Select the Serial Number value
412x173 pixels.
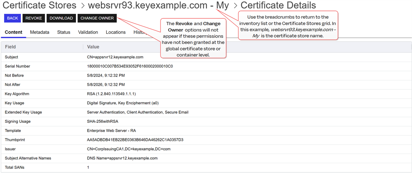130,66
